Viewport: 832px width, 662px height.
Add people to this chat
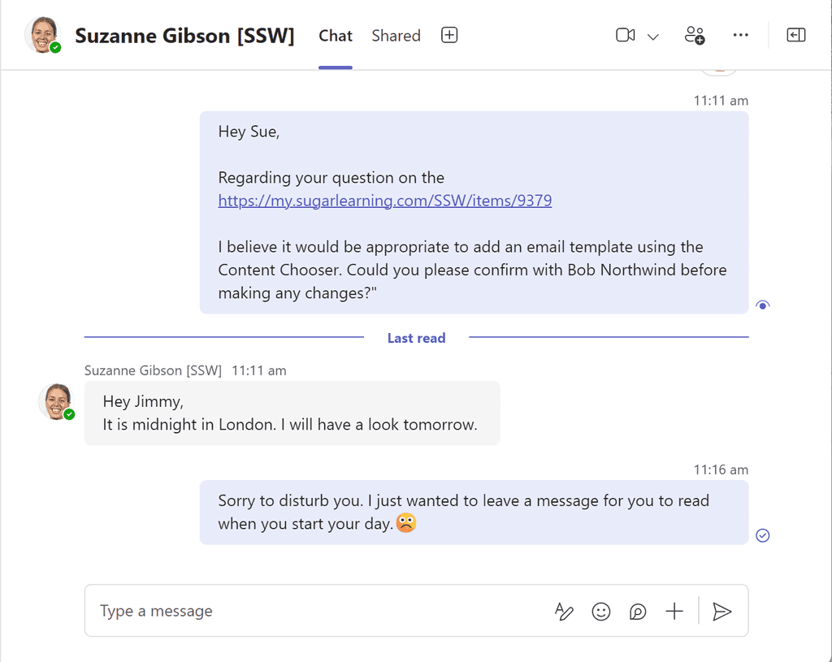click(x=694, y=35)
